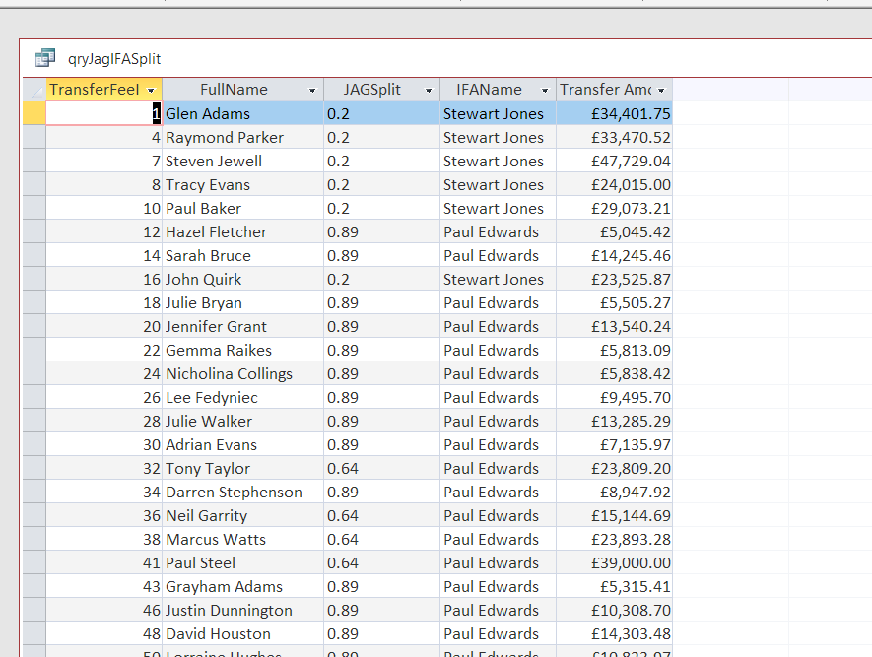Click the row selector for Glen Adams
Screen dimensions: 872x657
34,113
